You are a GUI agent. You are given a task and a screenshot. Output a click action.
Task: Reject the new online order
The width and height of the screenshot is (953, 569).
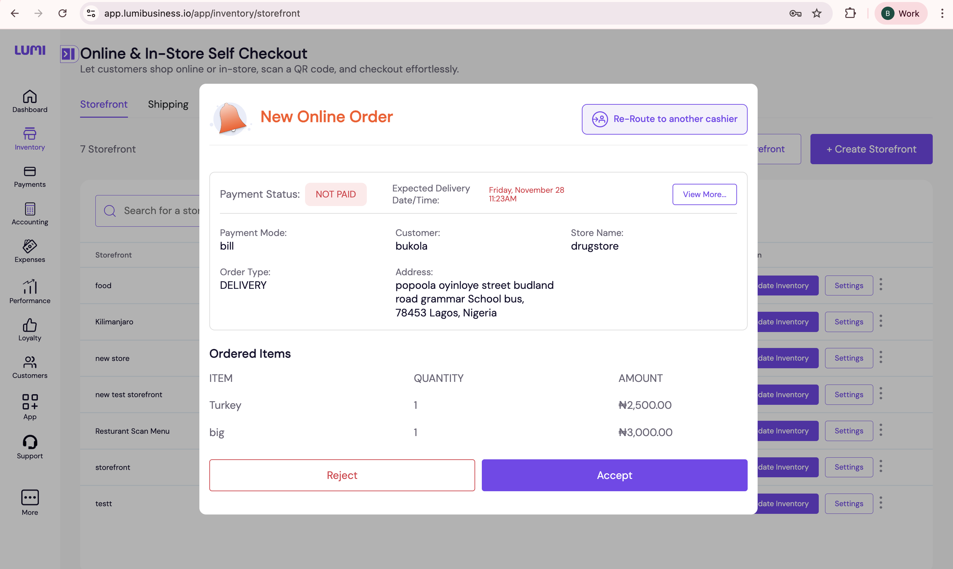342,475
